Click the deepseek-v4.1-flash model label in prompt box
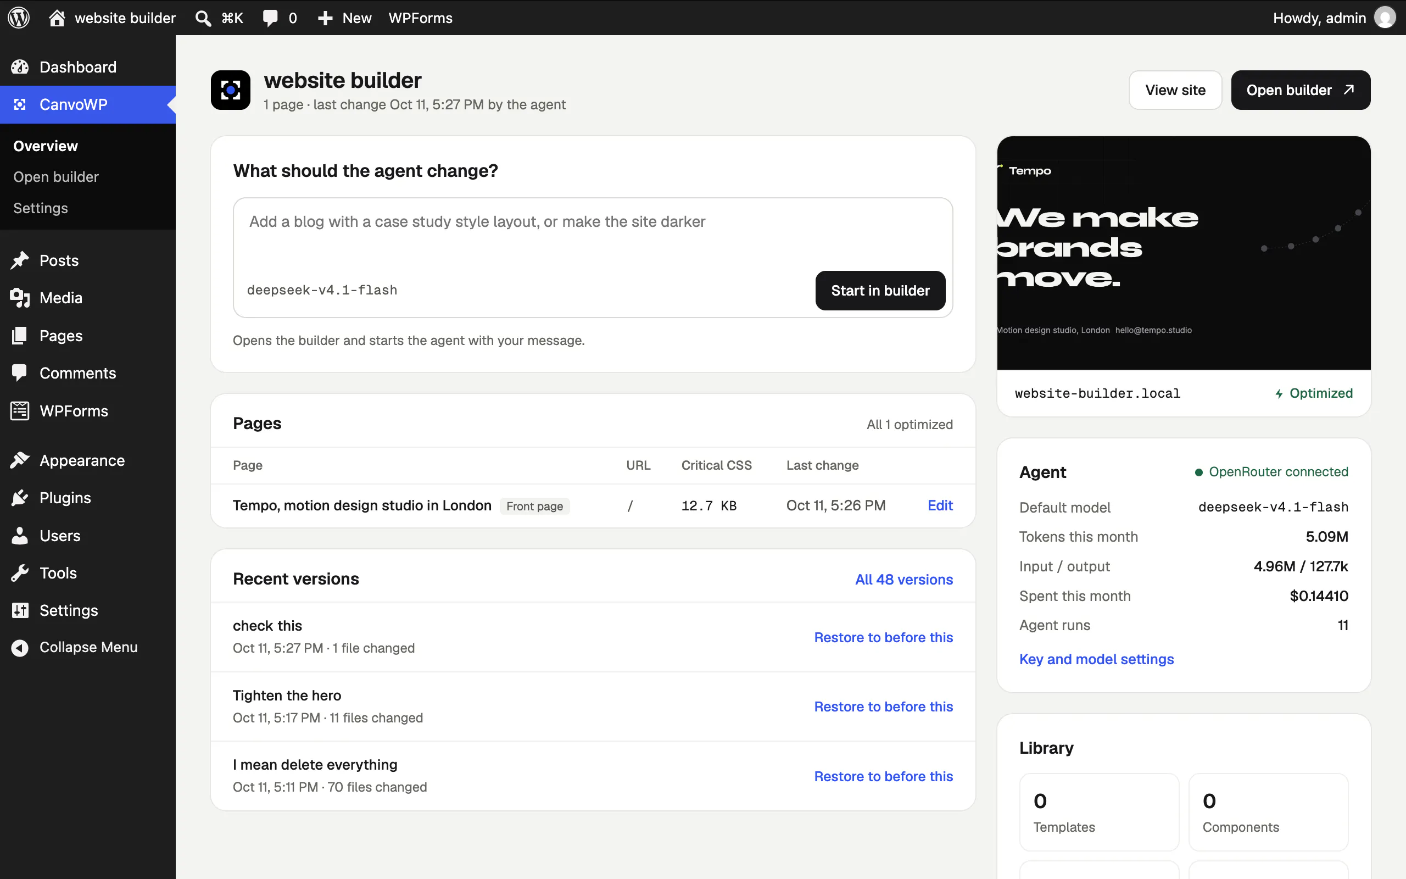The height and width of the screenshot is (879, 1406). pyautogui.click(x=322, y=290)
